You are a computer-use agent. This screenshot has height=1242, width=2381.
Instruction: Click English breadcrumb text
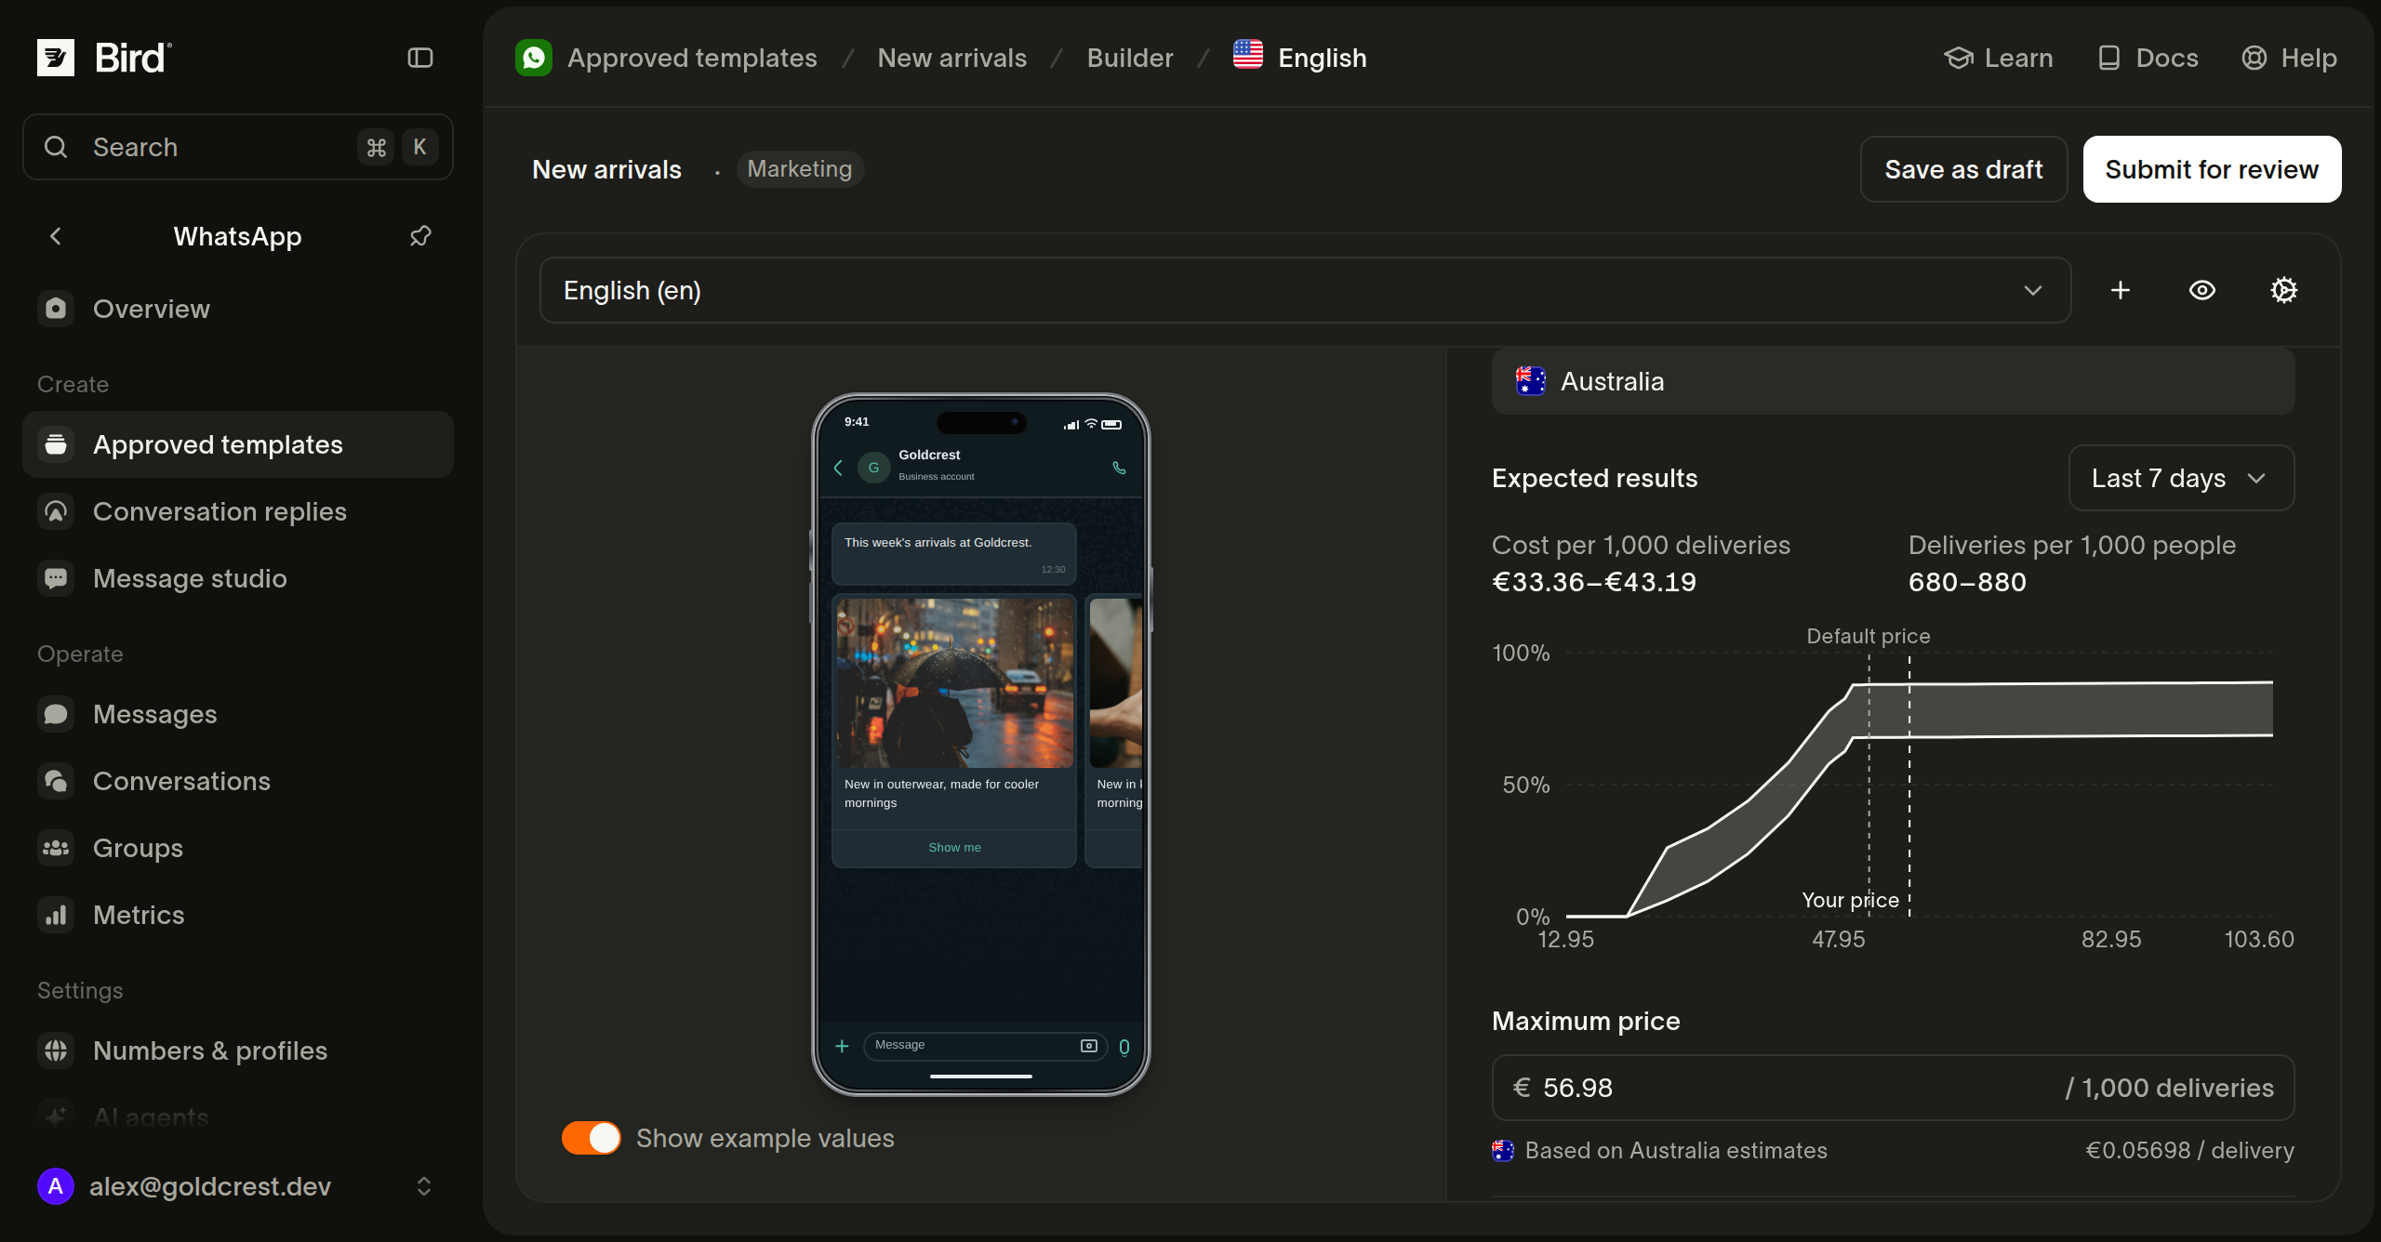1323,58
